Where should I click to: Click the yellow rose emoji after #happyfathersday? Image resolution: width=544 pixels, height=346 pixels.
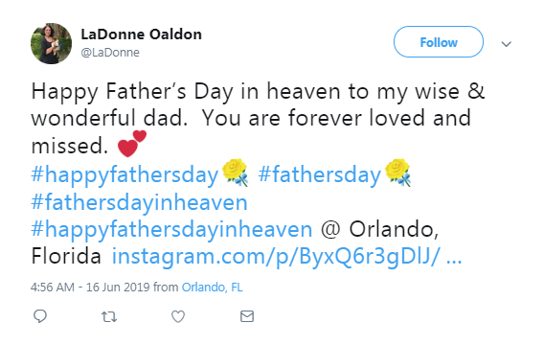tap(236, 173)
